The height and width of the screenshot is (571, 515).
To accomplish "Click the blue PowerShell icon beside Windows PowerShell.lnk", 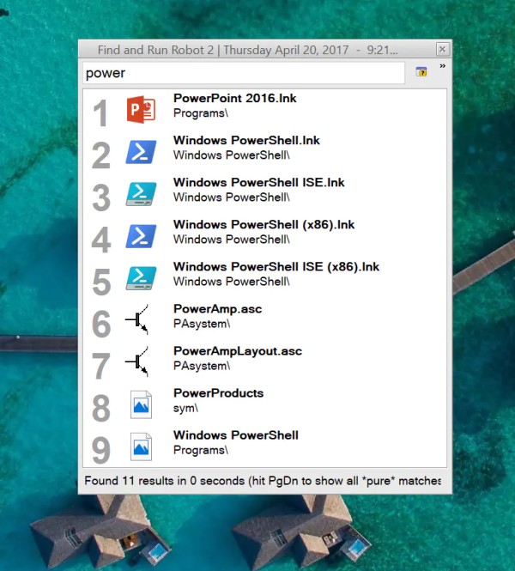I will click(141, 152).
